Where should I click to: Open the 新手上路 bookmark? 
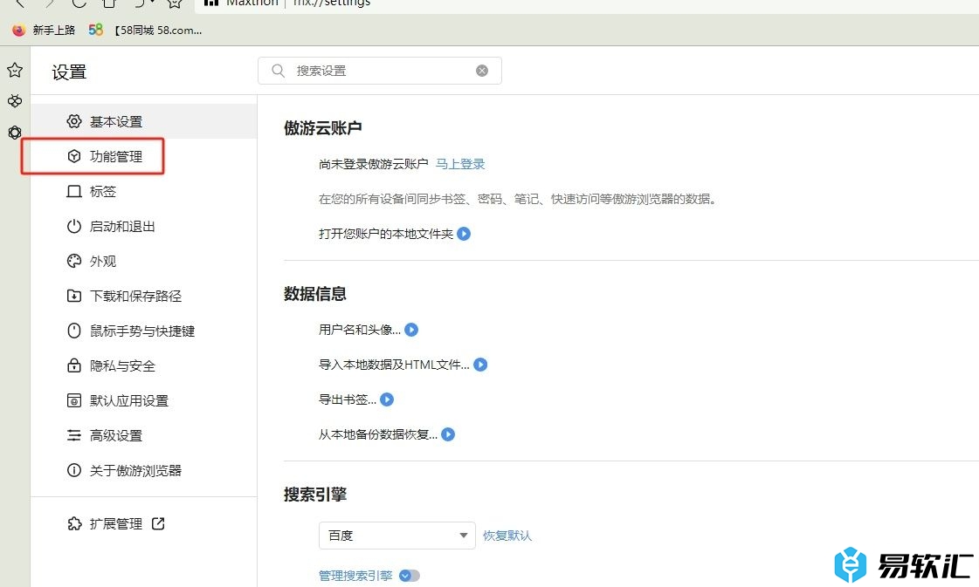pyautogui.click(x=44, y=30)
